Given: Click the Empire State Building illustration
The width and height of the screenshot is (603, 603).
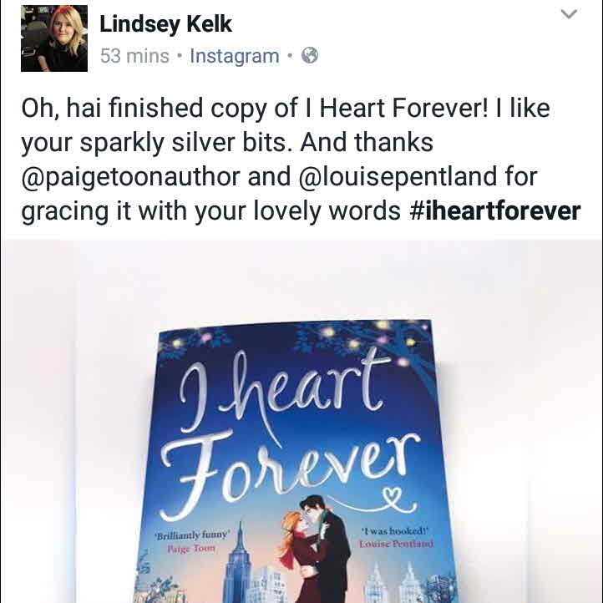Looking at the screenshot, I should click(x=238, y=564).
